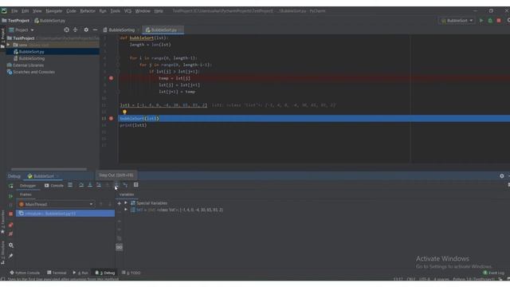Viewport: 510px width, 287px height.
Task: Open the BubbleSort run configuration dropdown
Action: pyautogui.click(x=457, y=21)
